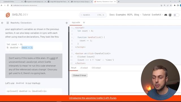Viewport: 181px width, 102px height.
Task: Click the 'Clicked 0 times' button
Action: pyautogui.click(x=79, y=75)
